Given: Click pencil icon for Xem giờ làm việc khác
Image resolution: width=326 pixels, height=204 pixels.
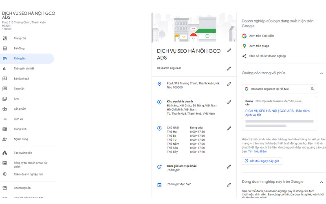Looking at the screenshot, I should click(x=229, y=167).
